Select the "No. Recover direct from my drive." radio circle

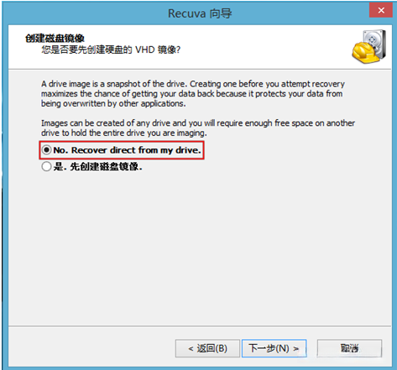coord(46,150)
